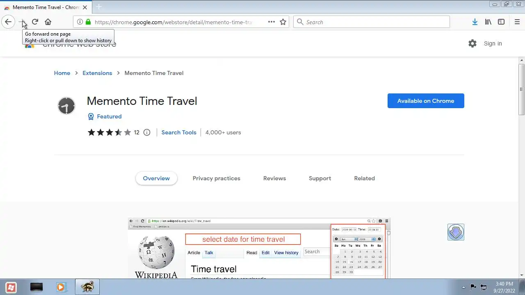
Task: Open the black console taskbar icon
Action: tap(37, 287)
